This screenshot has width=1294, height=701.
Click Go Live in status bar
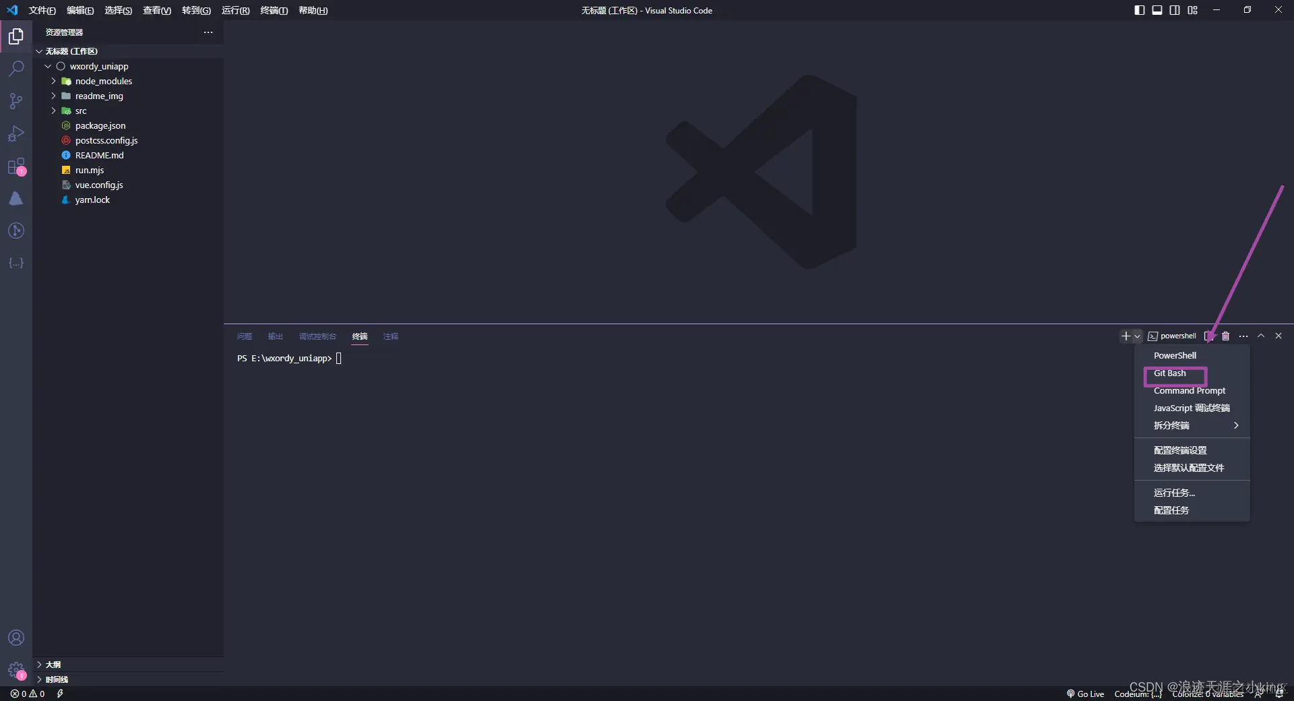(1085, 694)
